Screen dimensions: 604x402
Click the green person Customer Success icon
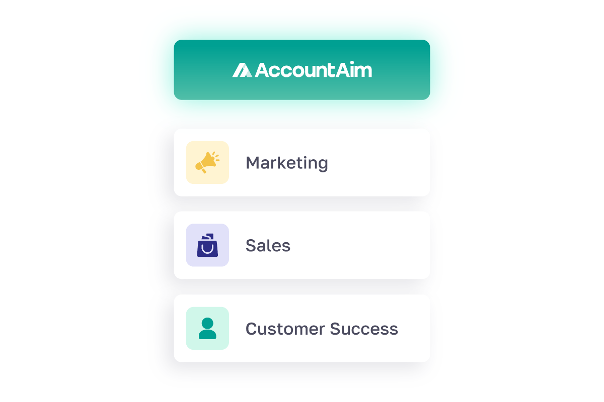(x=207, y=328)
